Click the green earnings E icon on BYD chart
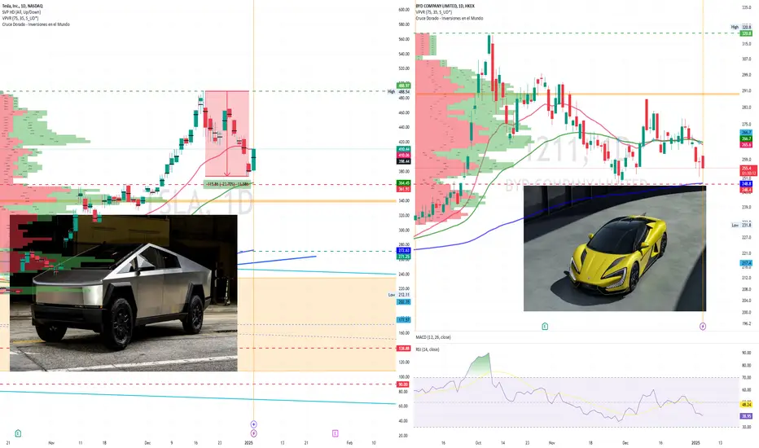Screen dimensions: 759x448 (545, 326)
